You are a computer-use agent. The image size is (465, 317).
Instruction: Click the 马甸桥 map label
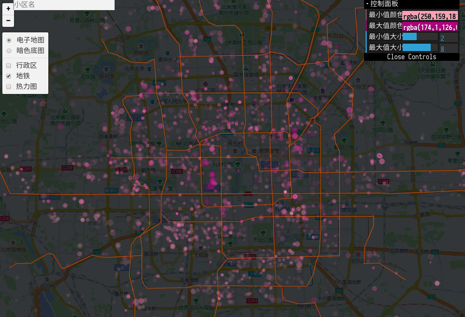coord(228,104)
